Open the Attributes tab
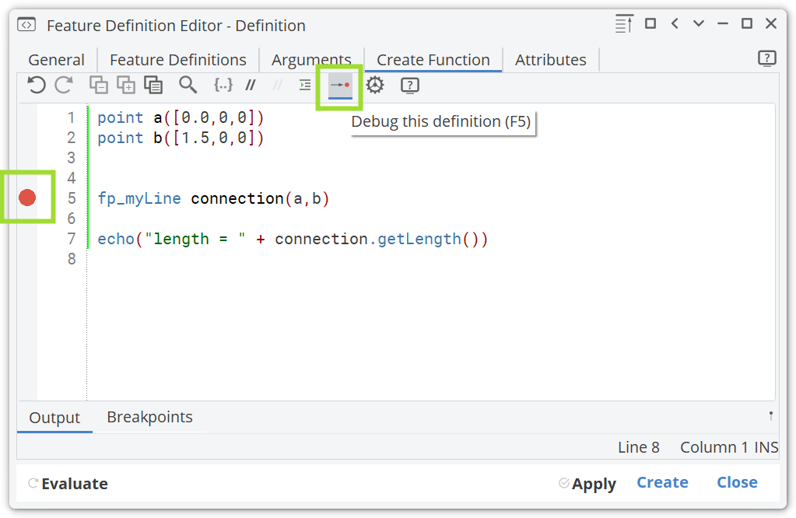This screenshot has width=796, height=518. [x=551, y=60]
